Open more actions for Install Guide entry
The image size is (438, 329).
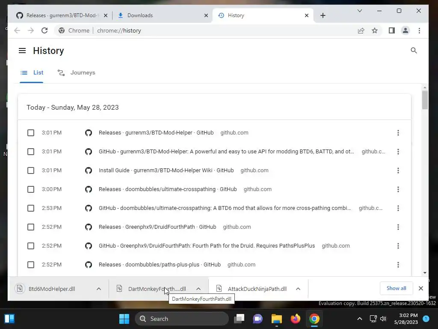pyautogui.click(x=398, y=170)
